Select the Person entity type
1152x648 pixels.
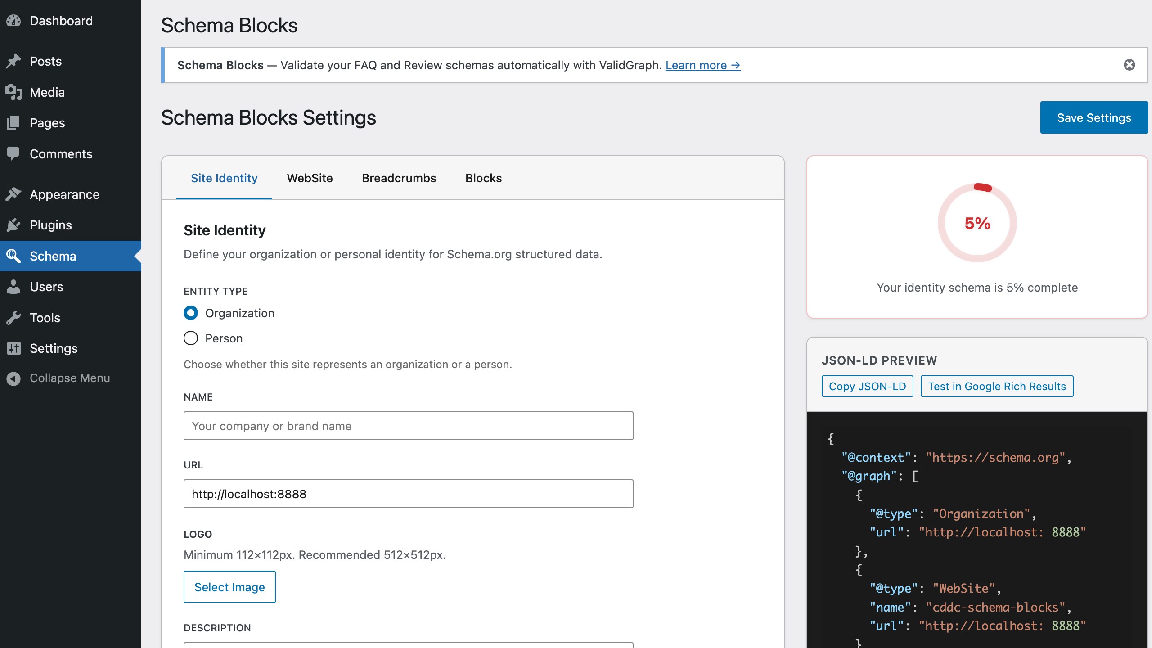[191, 338]
